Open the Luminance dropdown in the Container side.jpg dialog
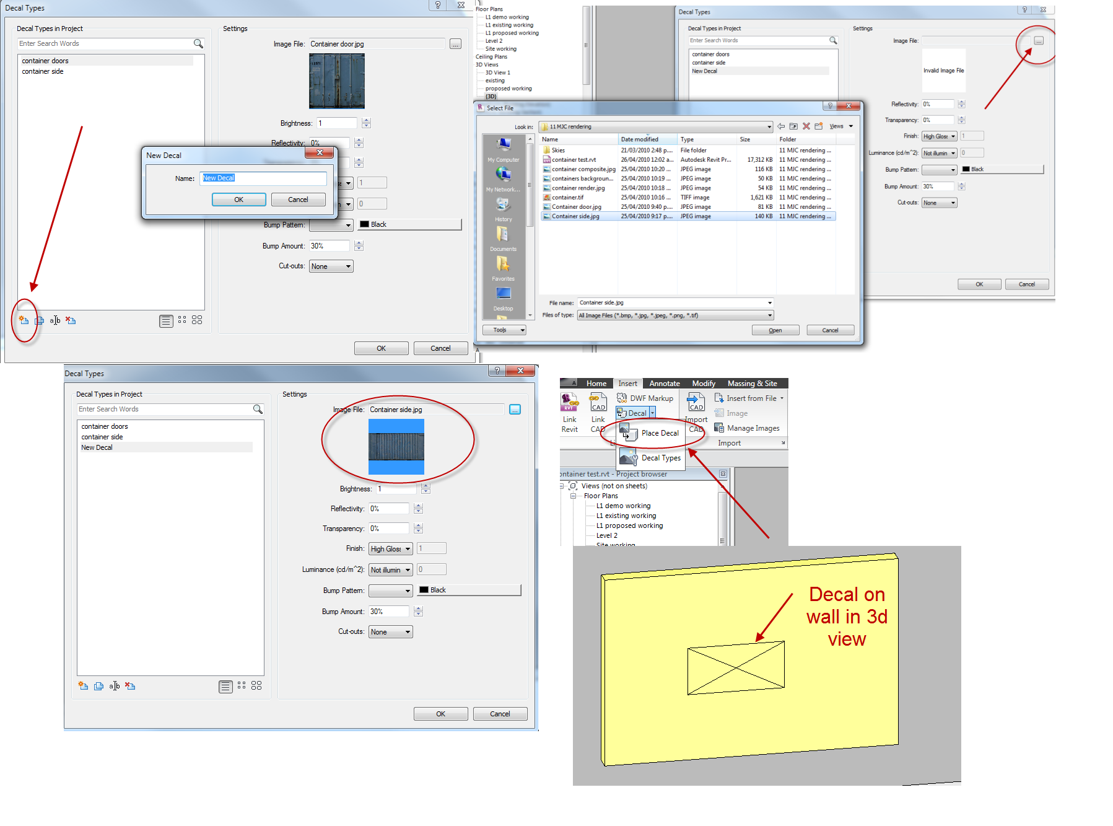 [x=391, y=570]
